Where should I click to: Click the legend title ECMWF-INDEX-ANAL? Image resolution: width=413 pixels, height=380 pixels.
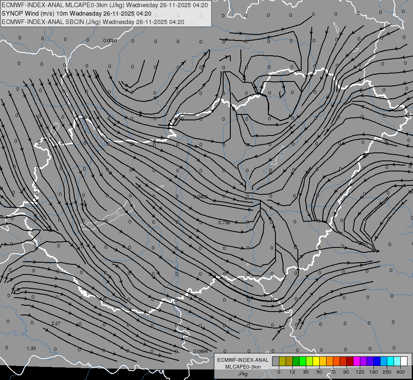243,360
